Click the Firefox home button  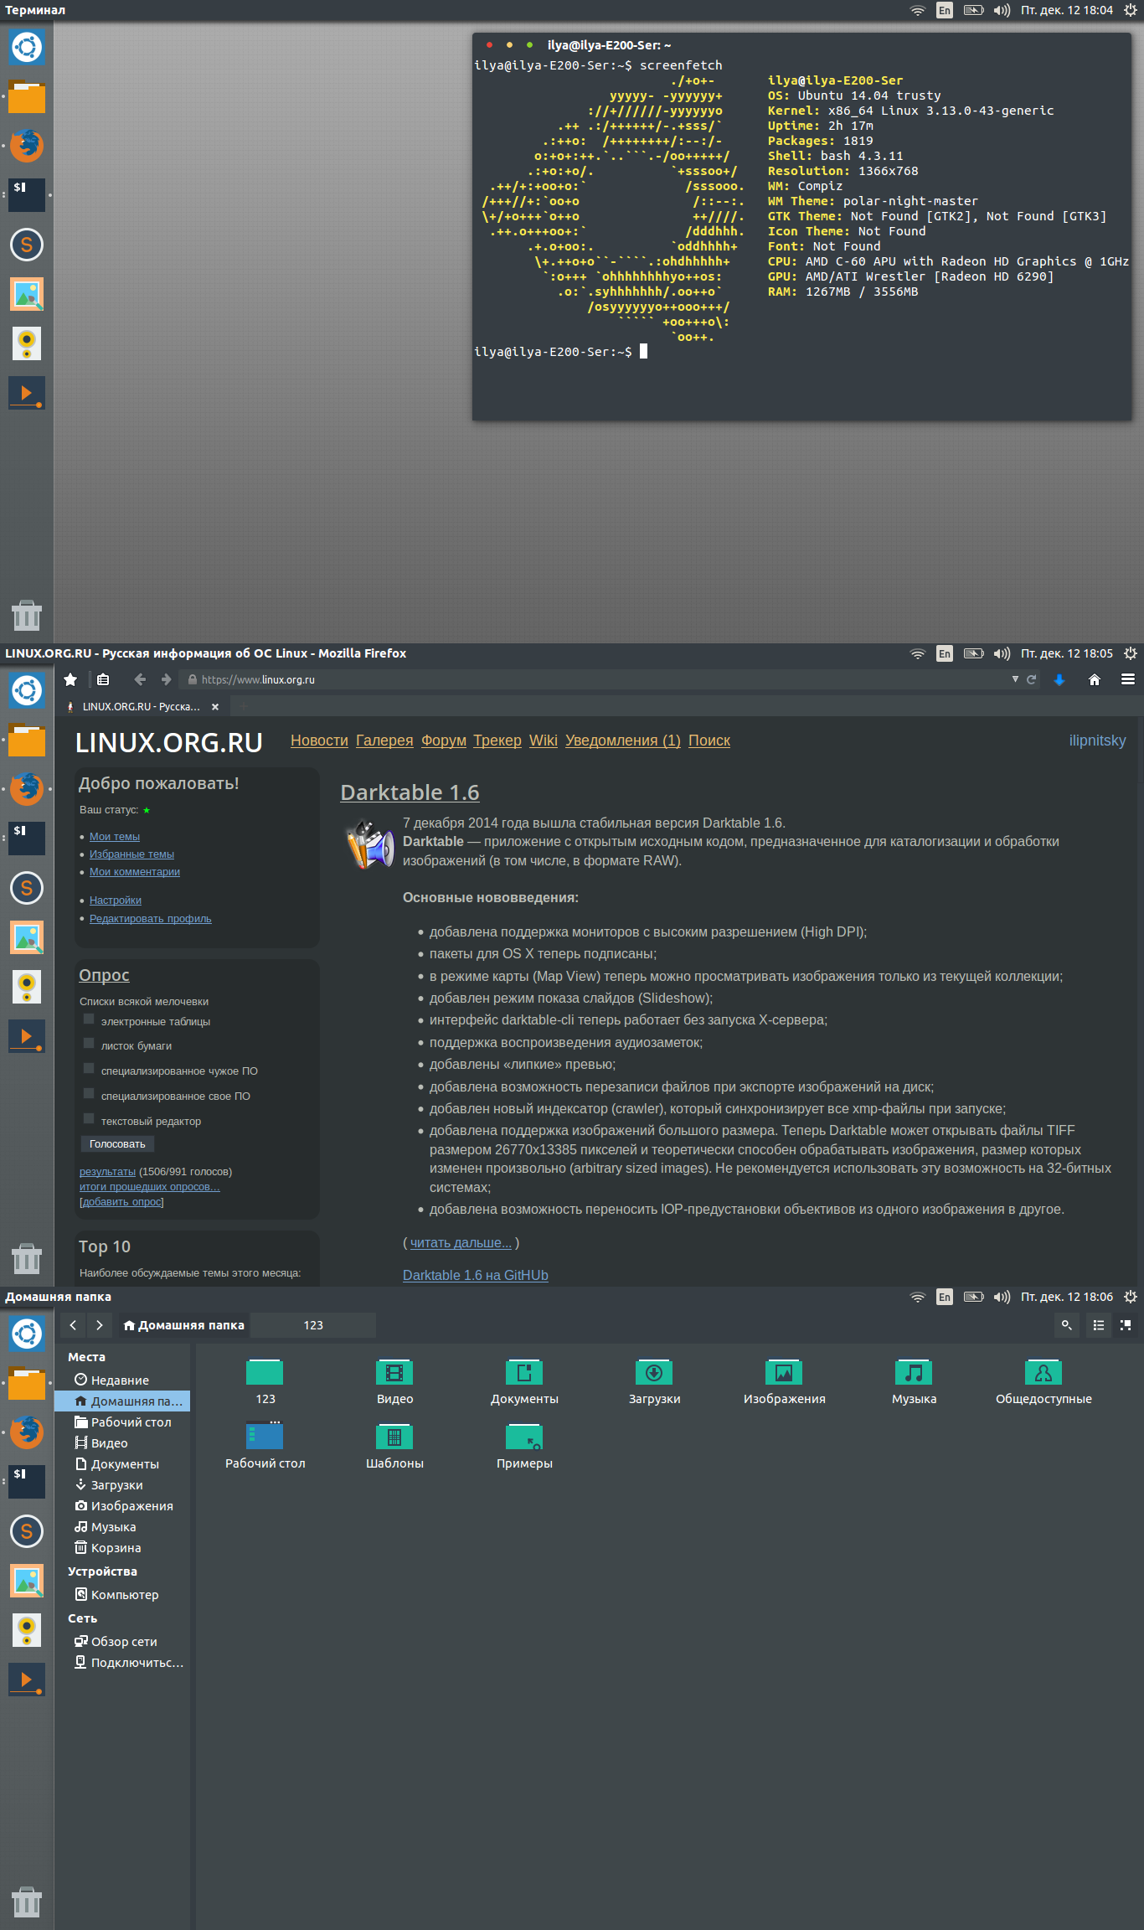click(x=1094, y=679)
